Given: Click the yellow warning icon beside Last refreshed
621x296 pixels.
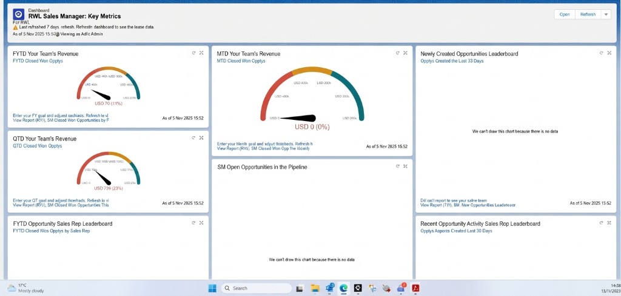Looking at the screenshot, I should pos(15,27).
